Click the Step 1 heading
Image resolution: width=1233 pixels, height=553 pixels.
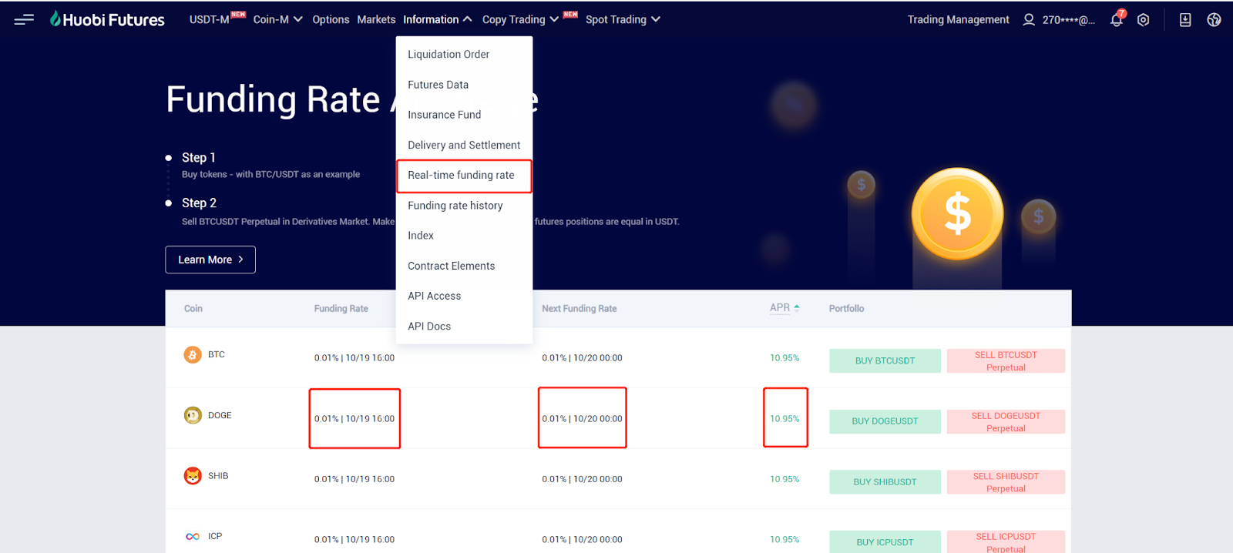pyautogui.click(x=199, y=157)
